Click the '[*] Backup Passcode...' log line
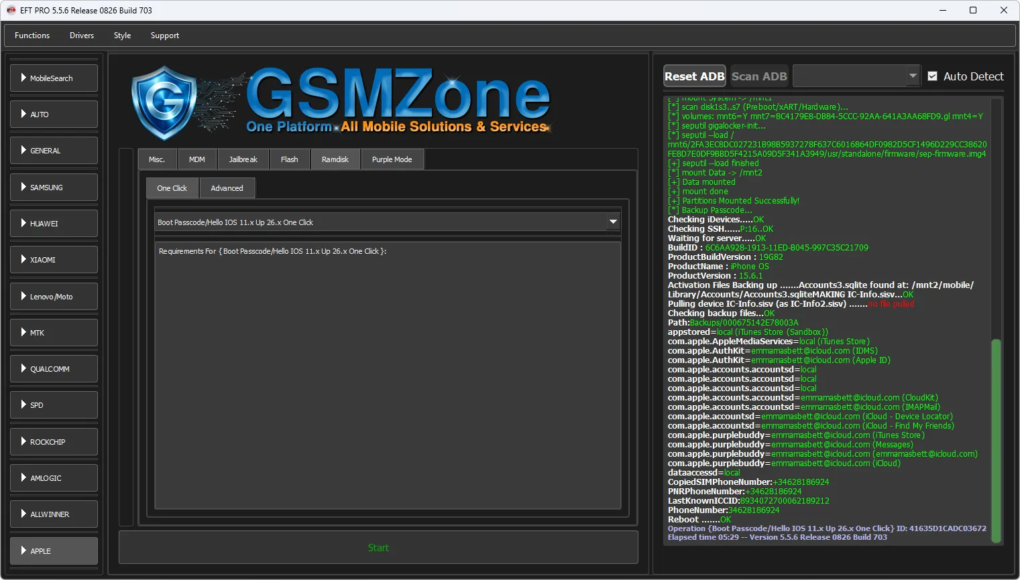The height and width of the screenshot is (580, 1020). click(710, 210)
